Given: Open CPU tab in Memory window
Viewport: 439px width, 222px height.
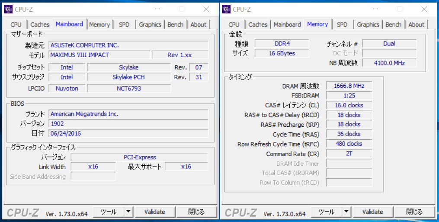Looking at the screenshot, I should click(x=234, y=24).
